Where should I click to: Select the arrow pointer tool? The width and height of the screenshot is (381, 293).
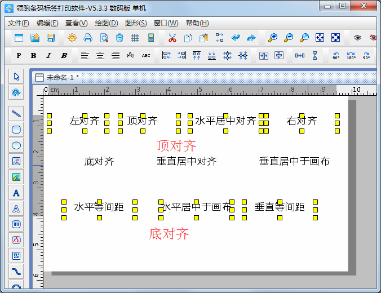(16, 77)
